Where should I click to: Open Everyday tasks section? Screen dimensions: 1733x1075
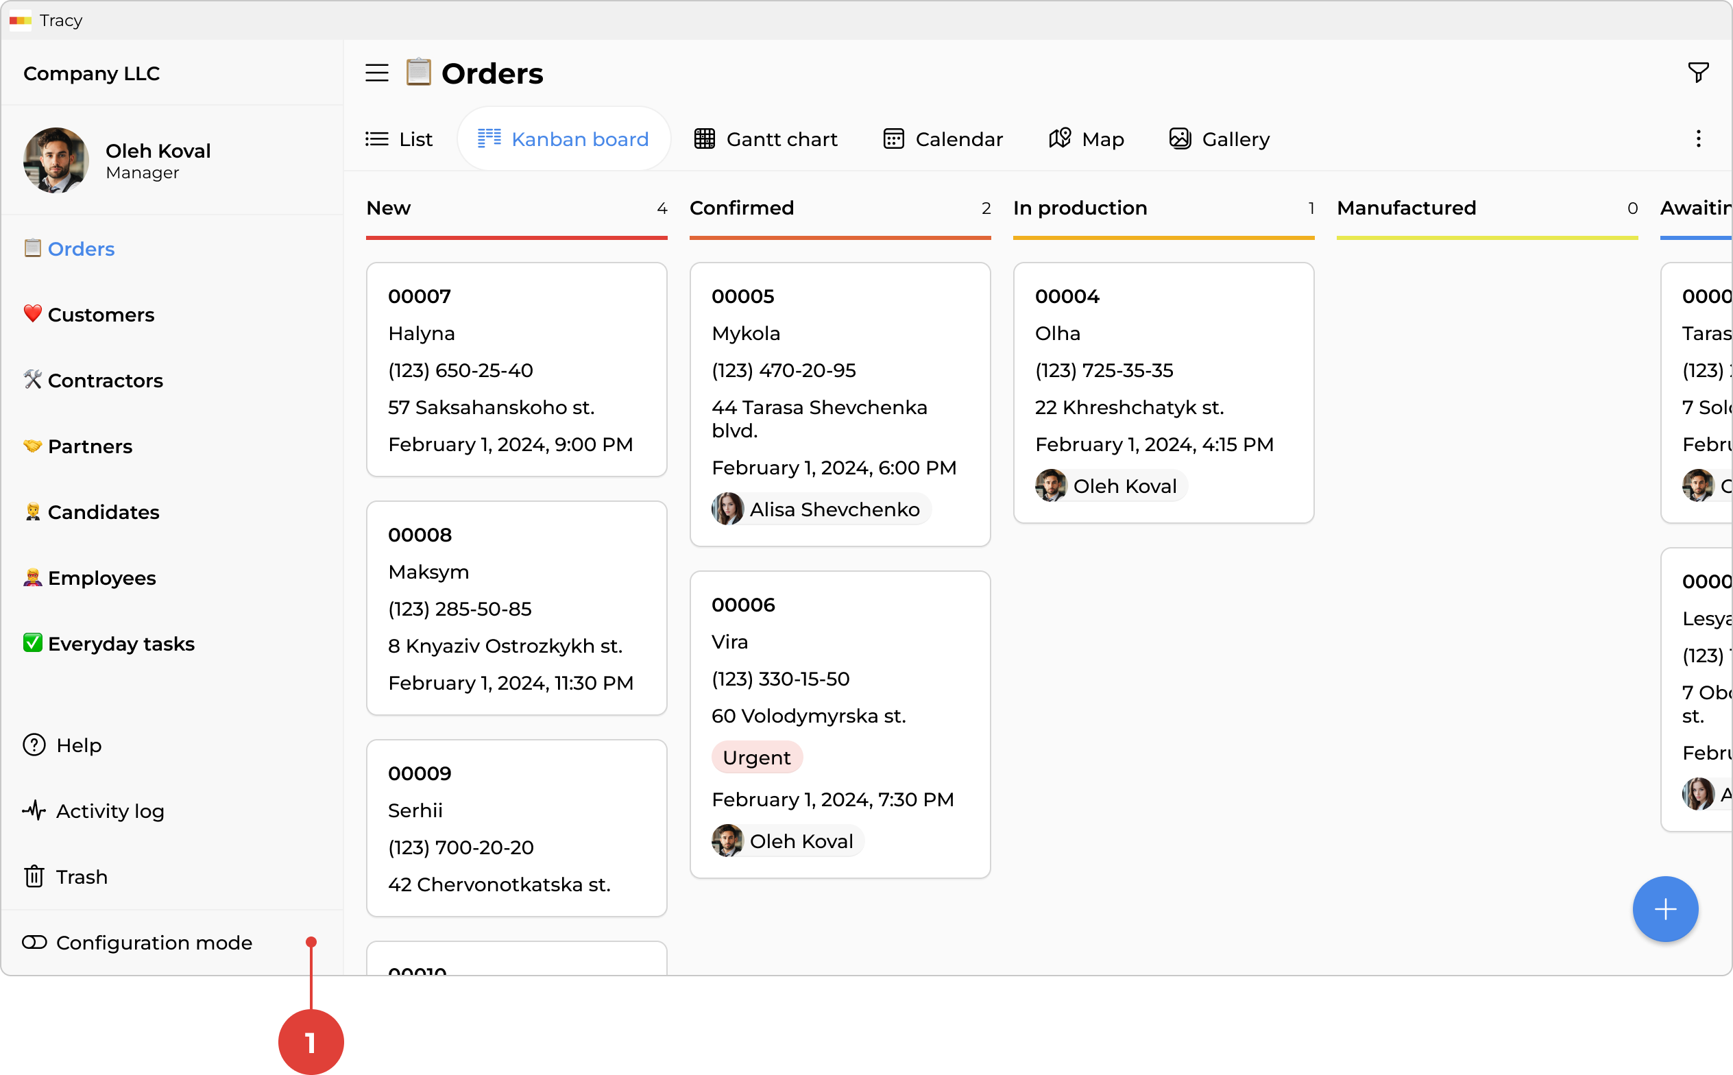[x=121, y=644]
